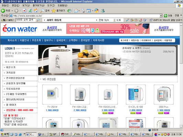Open the 이온수기 sidebar category
The image size is (183, 137).
[x=20, y=67]
